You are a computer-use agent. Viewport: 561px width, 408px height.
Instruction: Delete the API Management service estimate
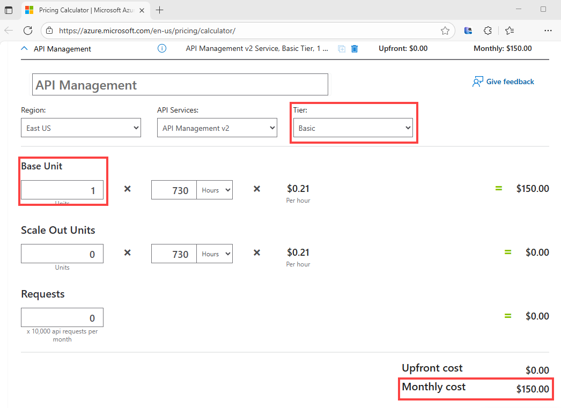point(354,48)
